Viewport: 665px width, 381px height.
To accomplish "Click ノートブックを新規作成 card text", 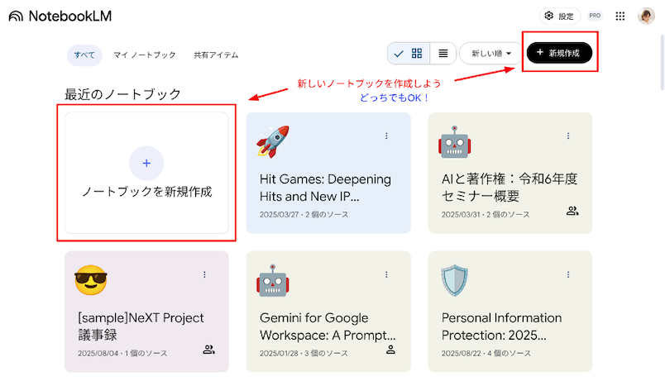I will (146, 192).
